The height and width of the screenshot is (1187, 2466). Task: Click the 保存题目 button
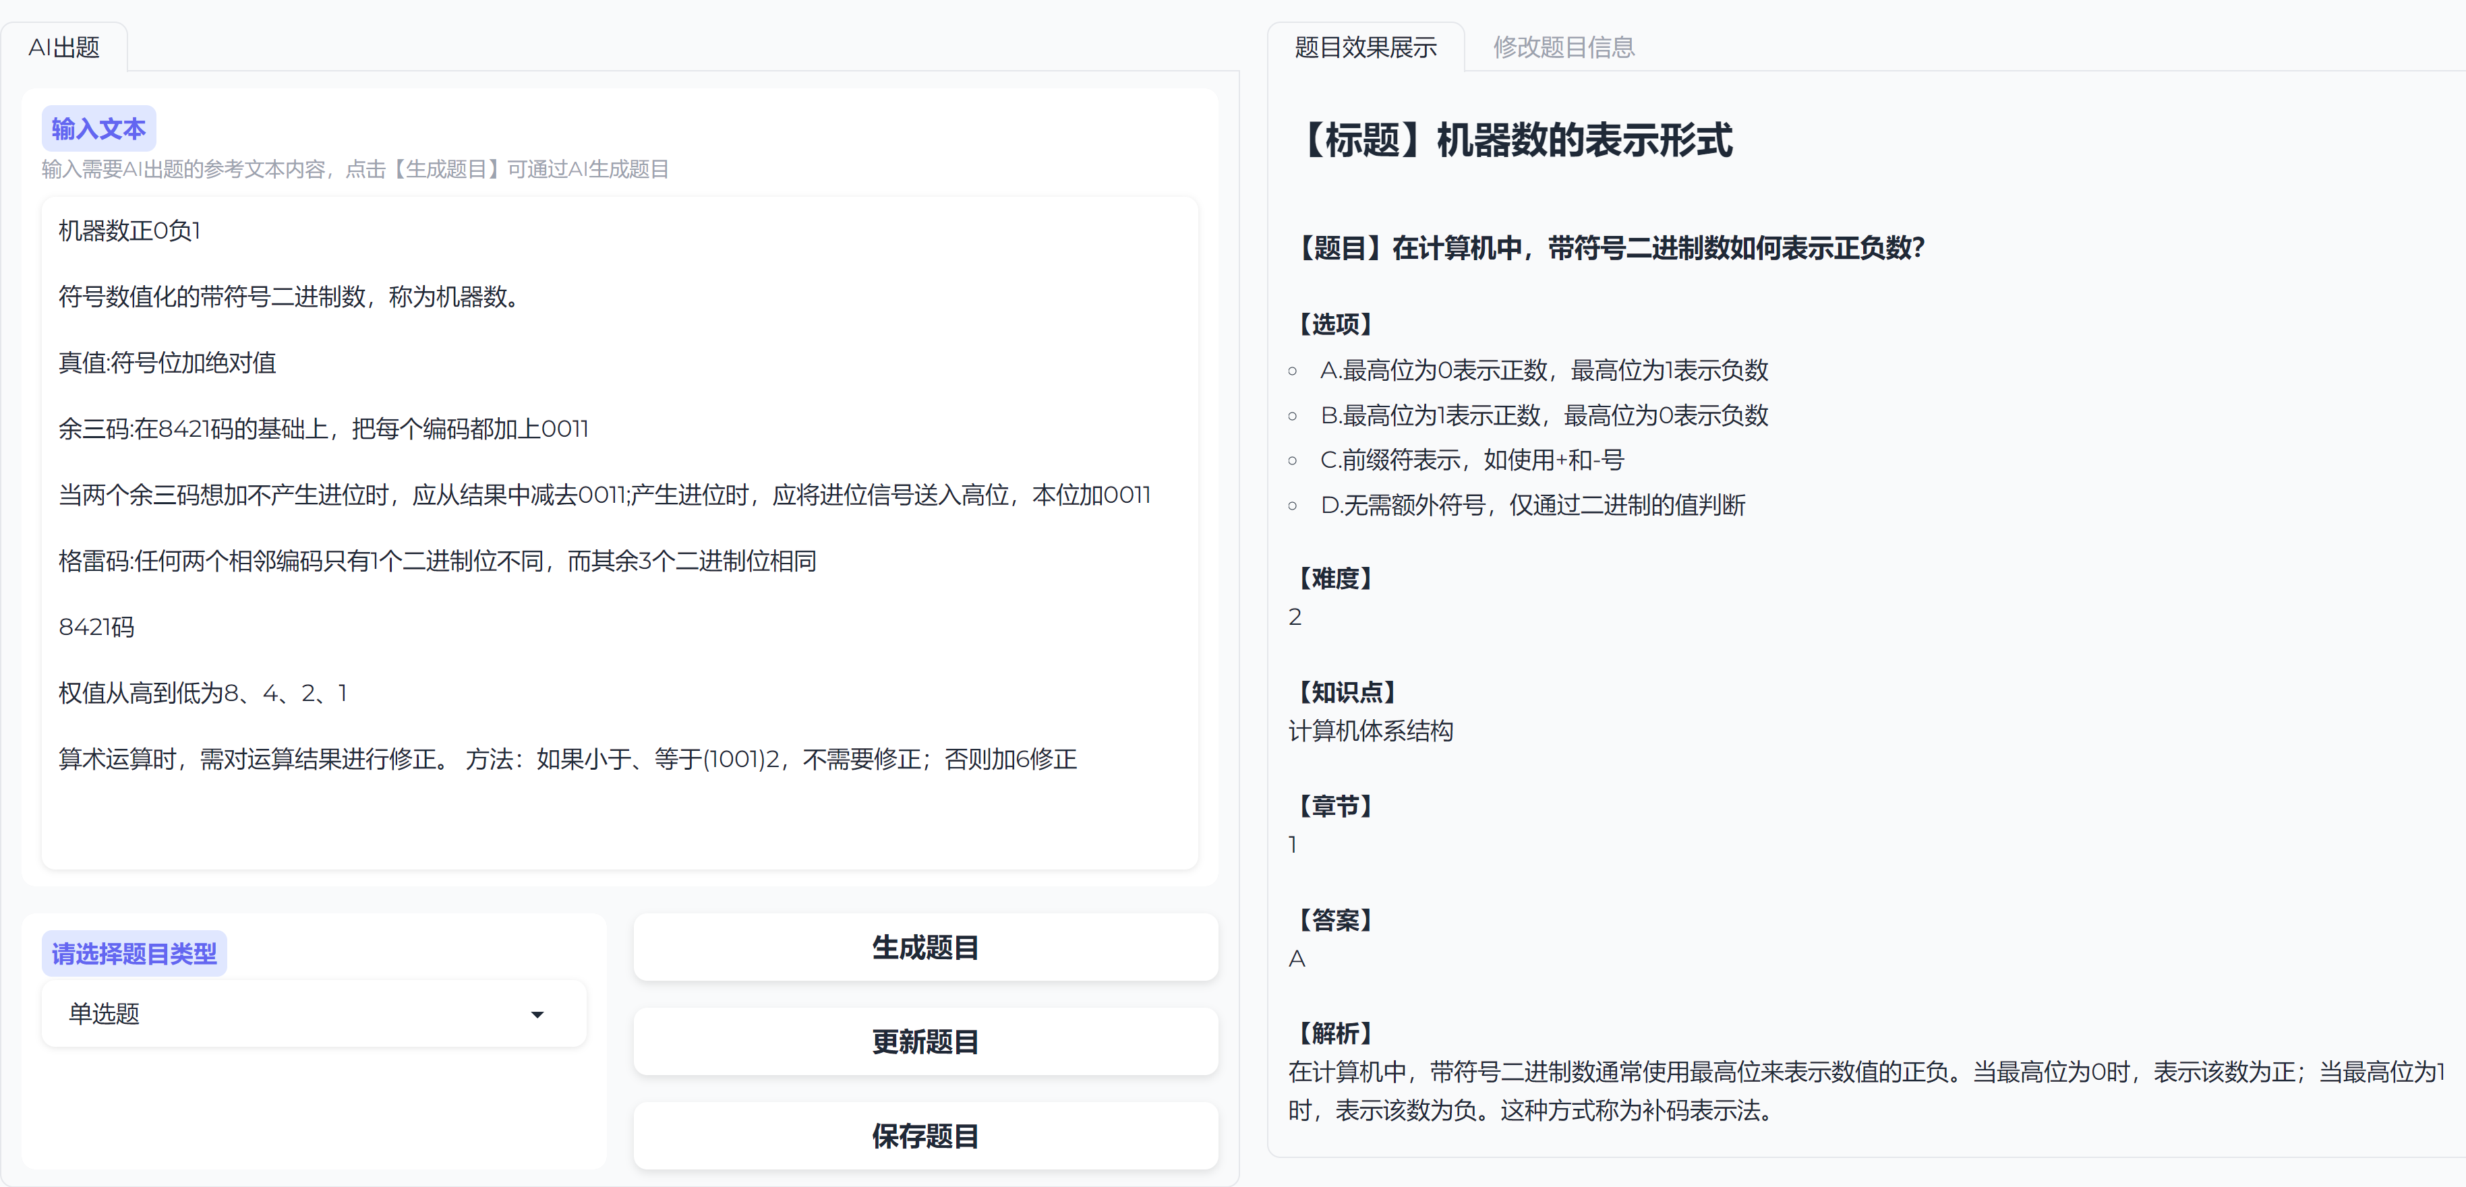(x=924, y=1136)
